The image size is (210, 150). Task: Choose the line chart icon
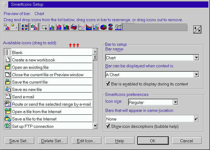pos(81,27)
